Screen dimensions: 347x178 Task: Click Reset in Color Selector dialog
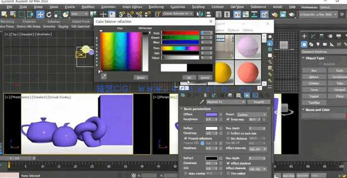141,77
